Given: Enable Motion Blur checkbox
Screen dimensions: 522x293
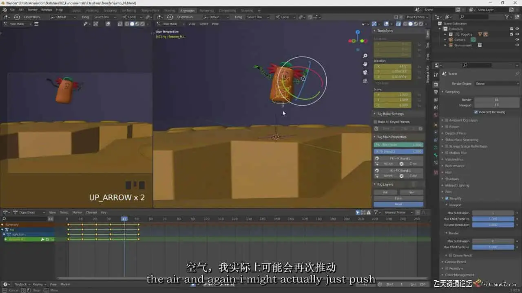Looking at the screenshot, I should (x=447, y=153).
